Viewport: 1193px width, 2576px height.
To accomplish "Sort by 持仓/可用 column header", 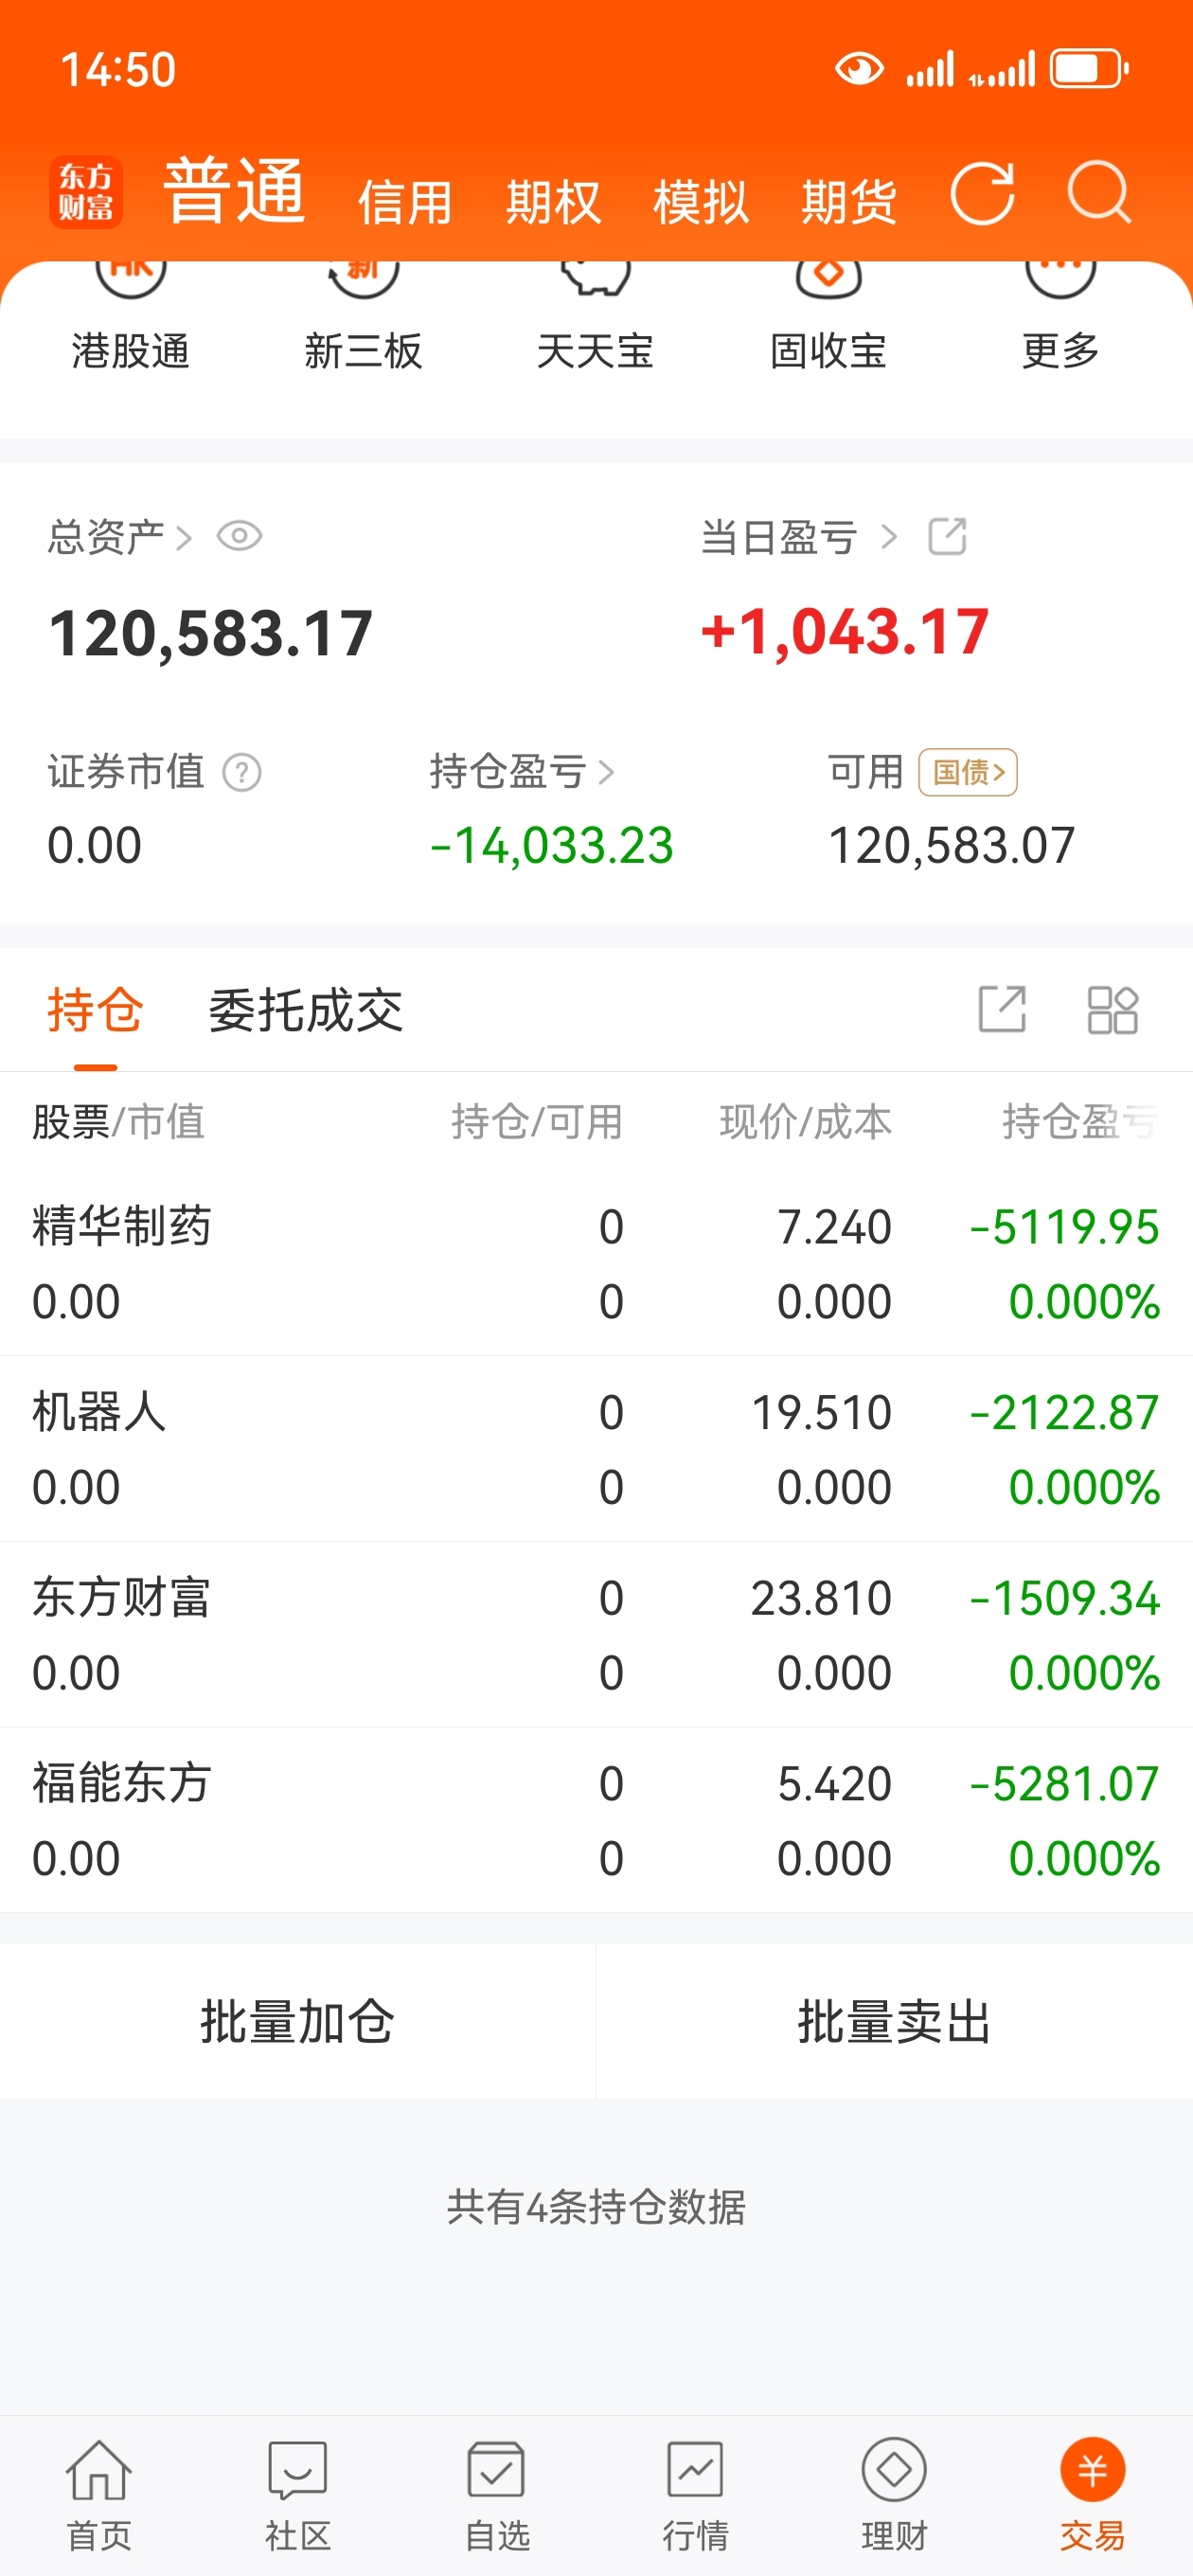I will pos(537,1121).
